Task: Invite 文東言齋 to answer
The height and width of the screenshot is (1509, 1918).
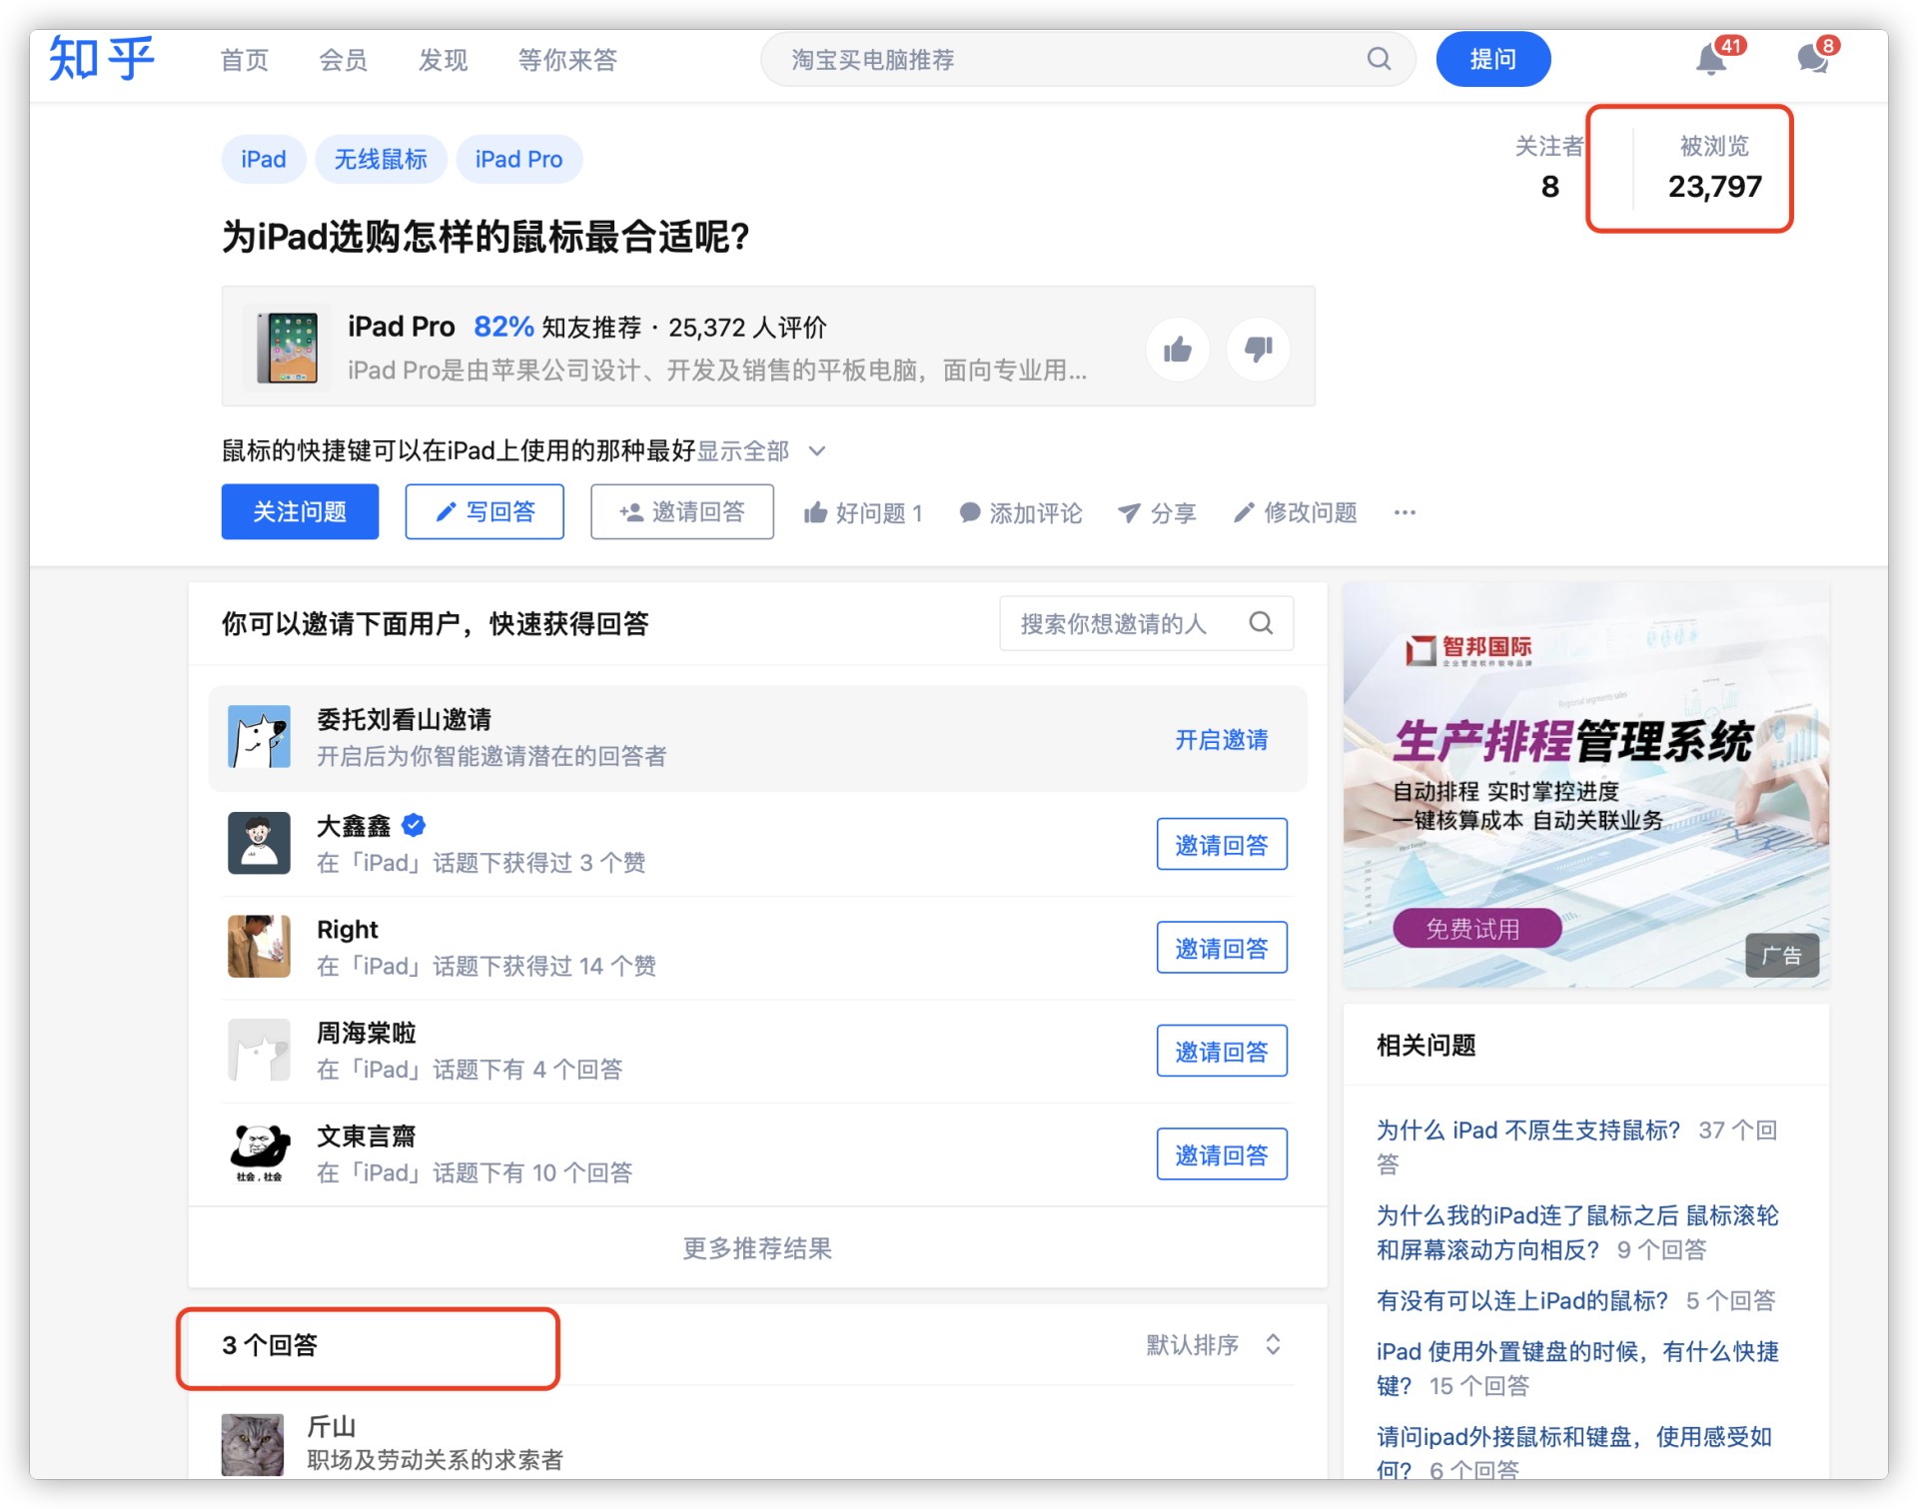Action: (x=1221, y=1154)
